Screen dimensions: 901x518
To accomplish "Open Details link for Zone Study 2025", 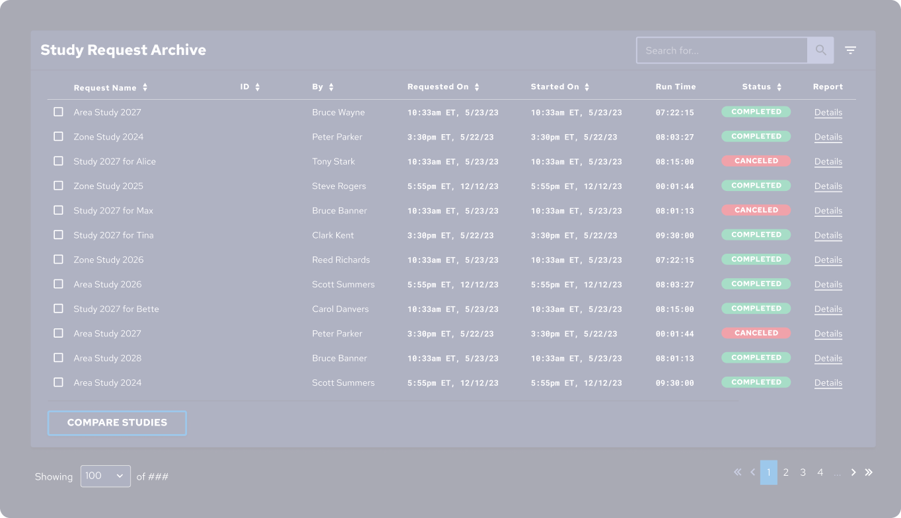I will [828, 186].
